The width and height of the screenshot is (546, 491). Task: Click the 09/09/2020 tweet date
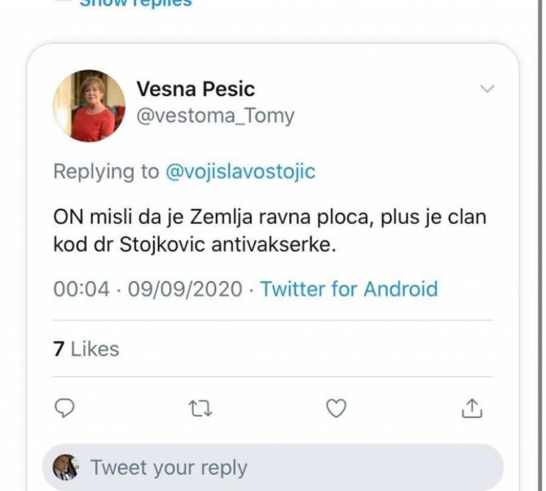pyautogui.click(x=184, y=288)
